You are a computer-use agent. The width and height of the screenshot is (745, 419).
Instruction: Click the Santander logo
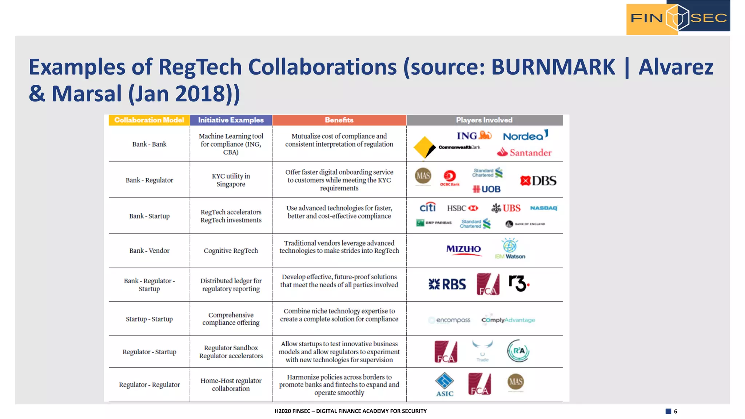point(524,152)
